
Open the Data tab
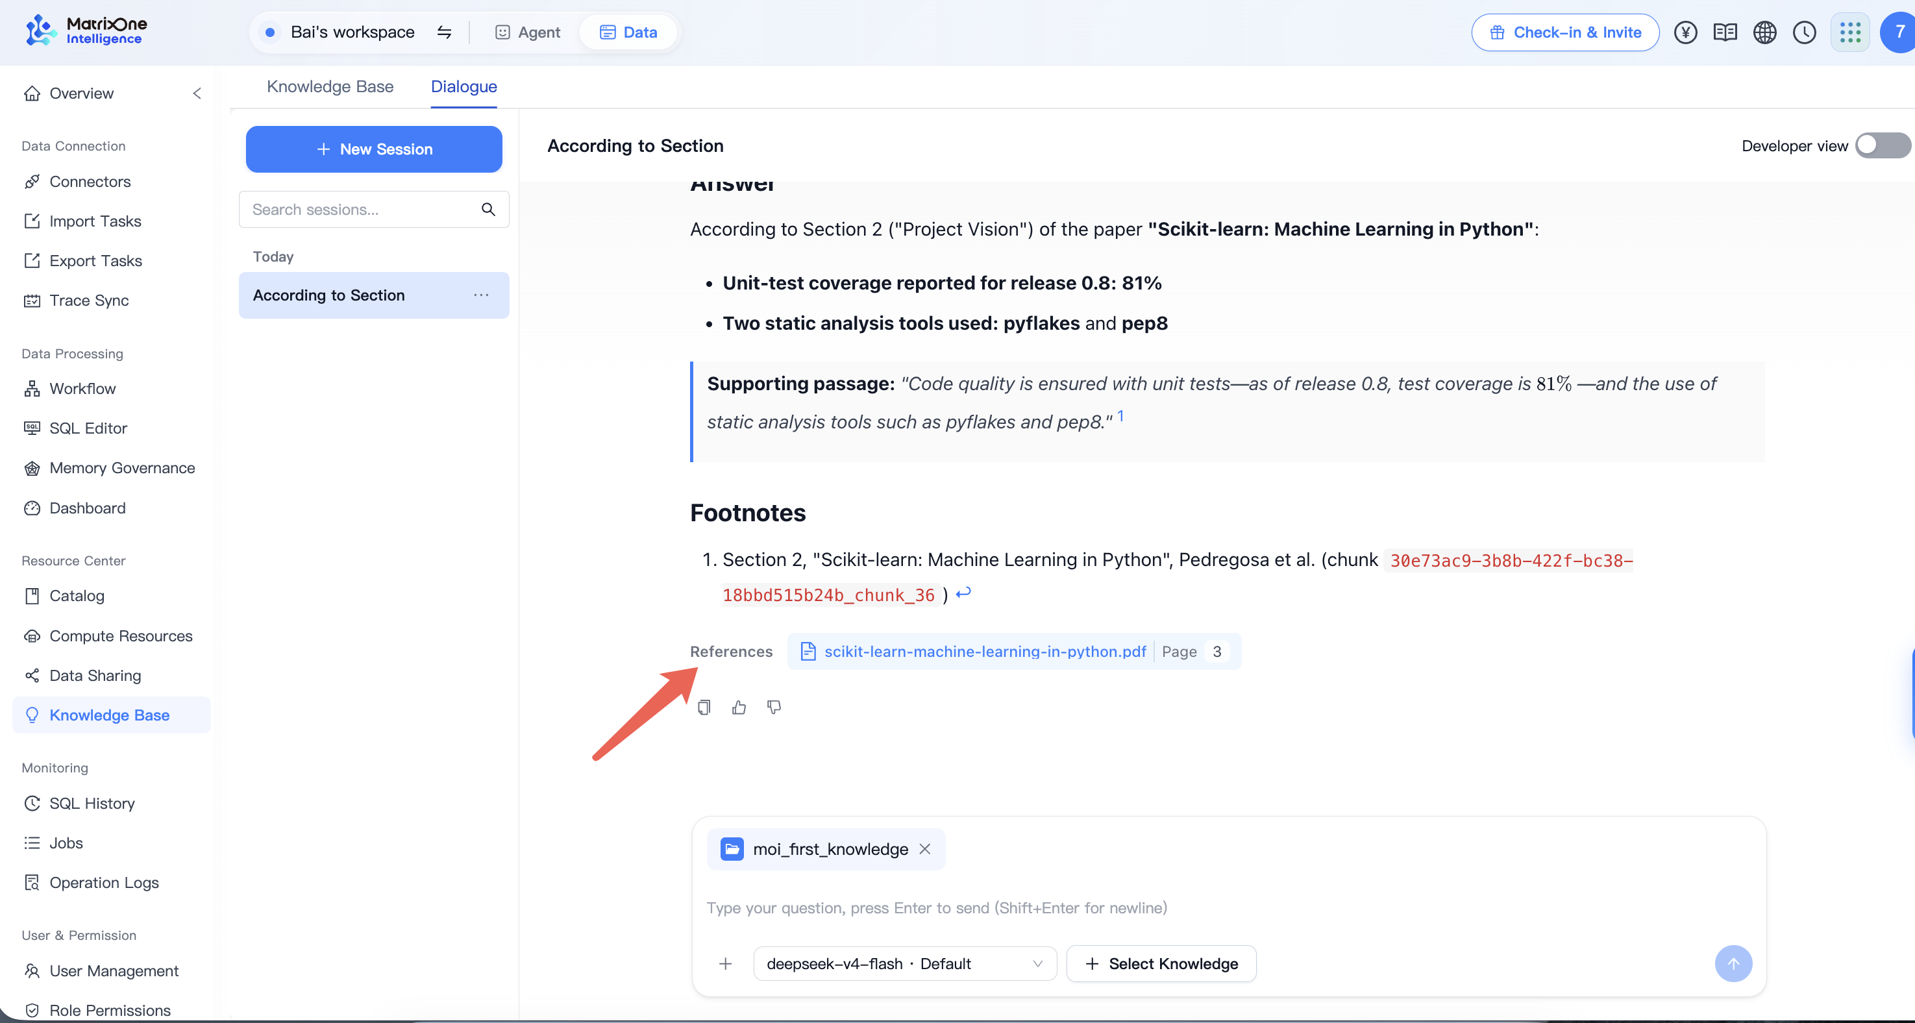628,32
